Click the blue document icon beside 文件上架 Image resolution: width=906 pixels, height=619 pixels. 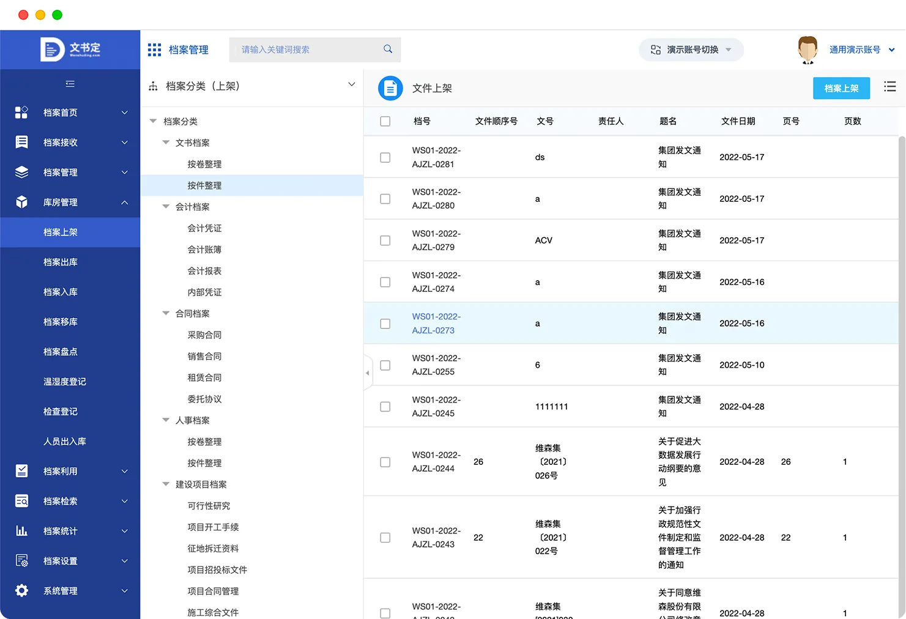pyautogui.click(x=390, y=88)
